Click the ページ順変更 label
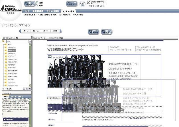 [7, 89]
